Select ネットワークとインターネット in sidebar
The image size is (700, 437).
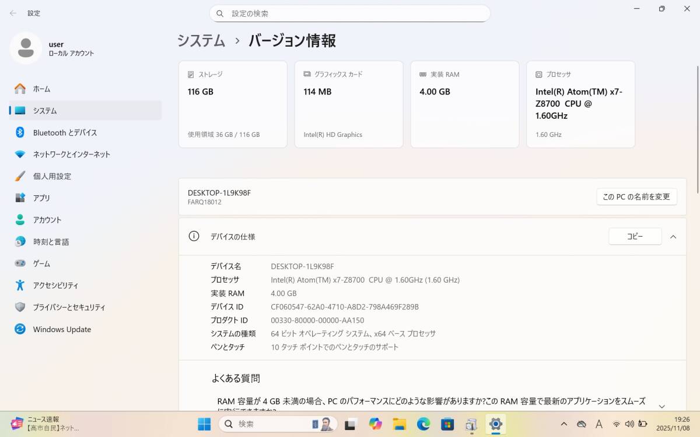click(71, 154)
